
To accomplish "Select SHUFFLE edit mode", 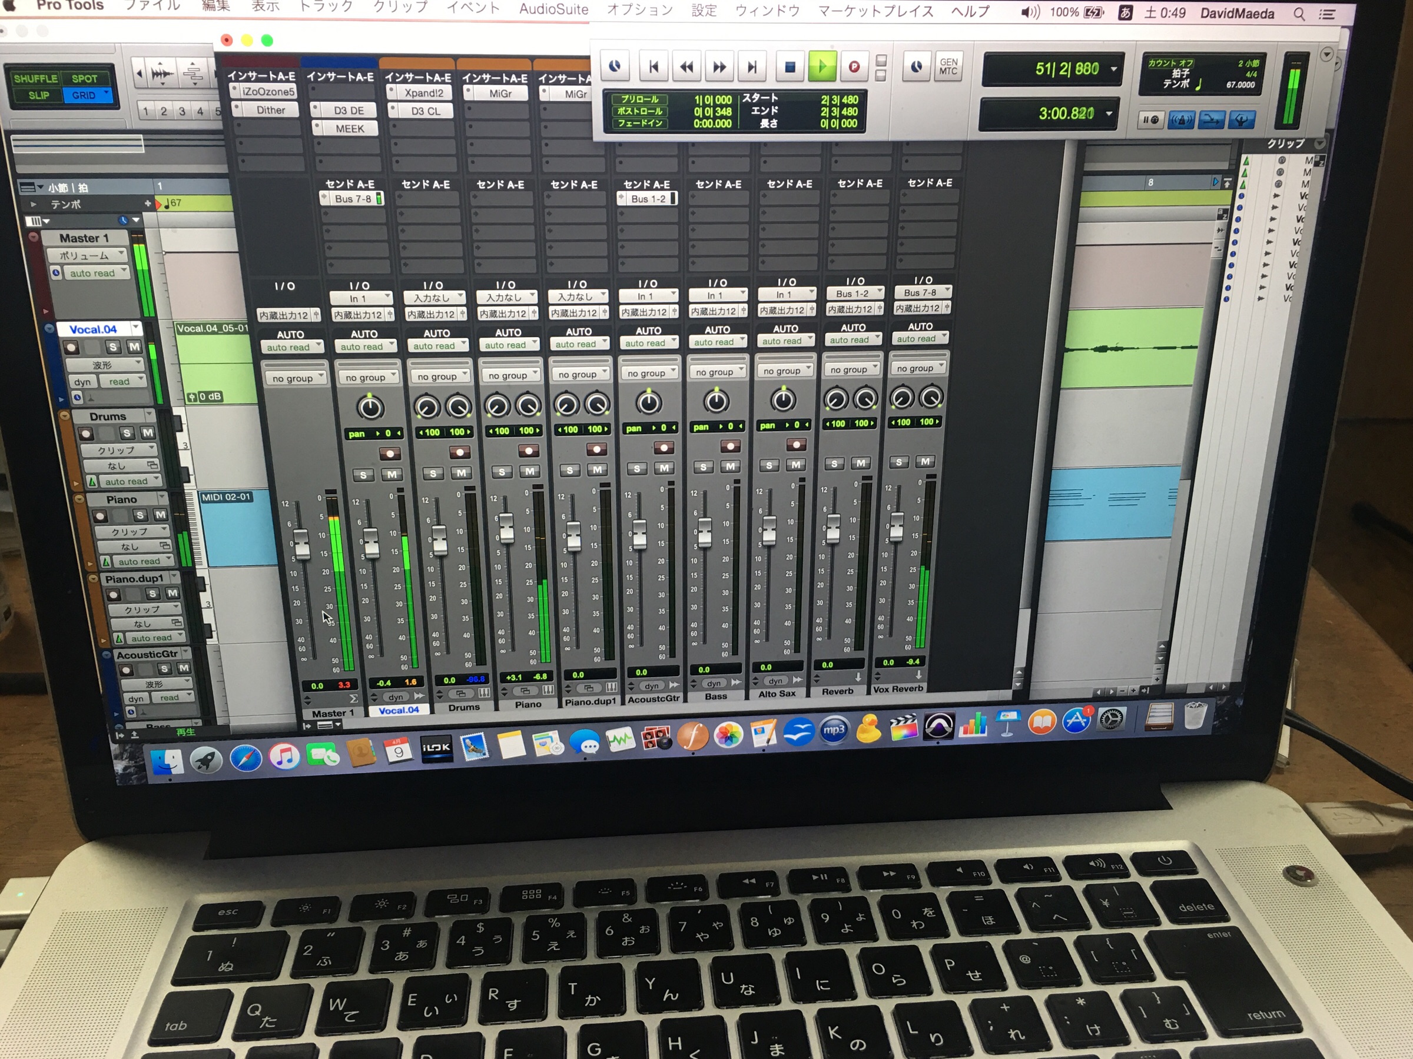I will point(36,78).
